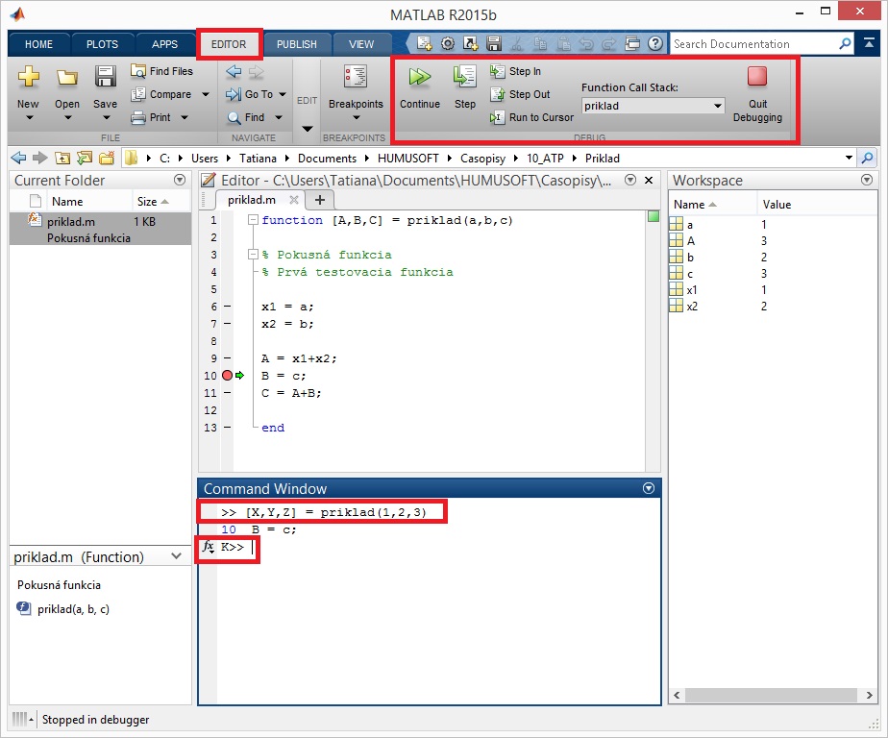Click the Open folder icon
The width and height of the screenshot is (888, 738).
[x=67, y=77]
